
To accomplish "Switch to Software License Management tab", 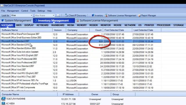I will click(x=97, y=20).
